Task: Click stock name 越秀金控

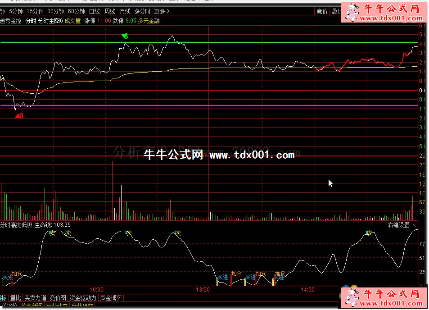Action: click(11, 21)
